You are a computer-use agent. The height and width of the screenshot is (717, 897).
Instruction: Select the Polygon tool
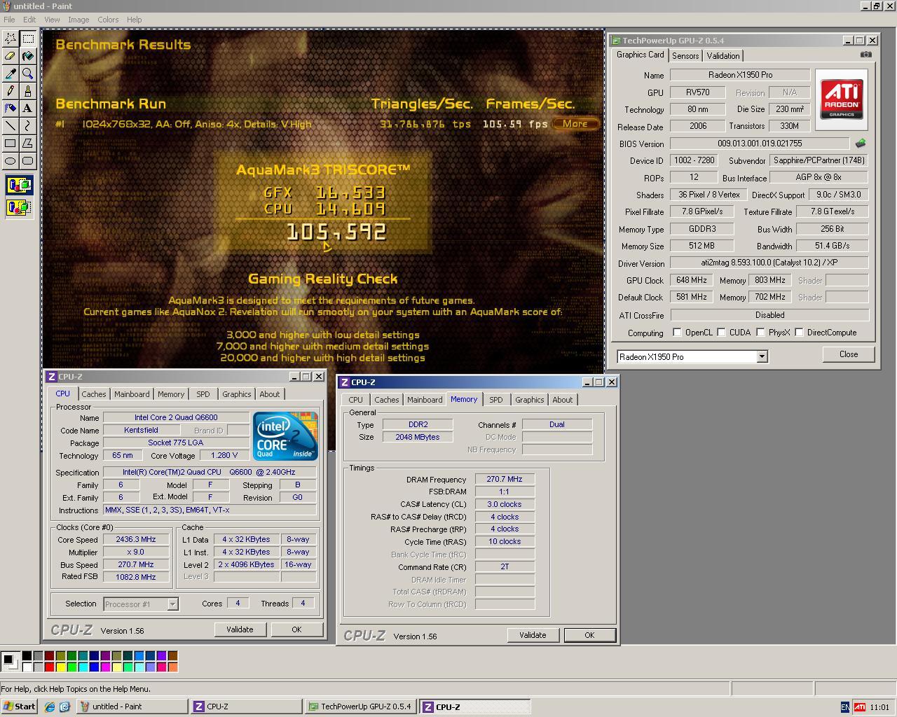(x=28, y=144)
